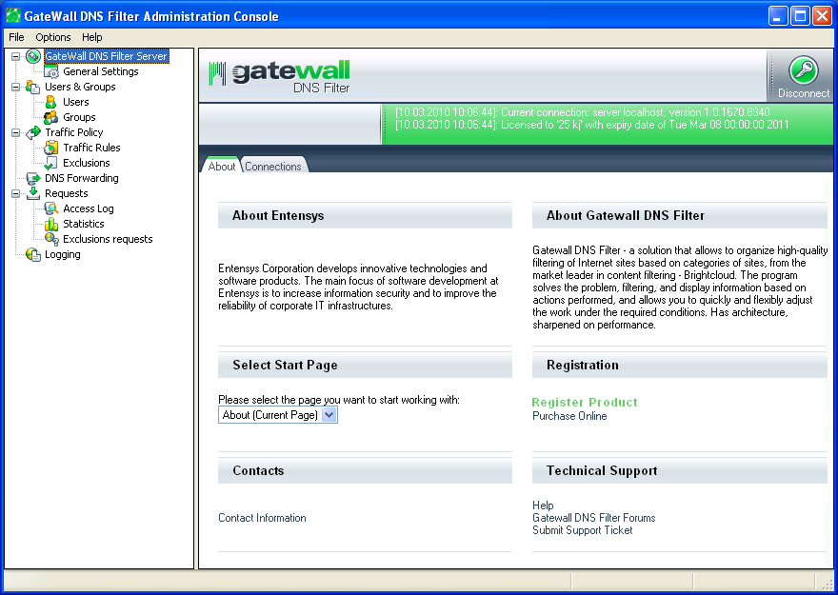Screen dimensions: 838x595
Task: Click the 'Current connection: server localhost' status line
Action: coord(583,112)
